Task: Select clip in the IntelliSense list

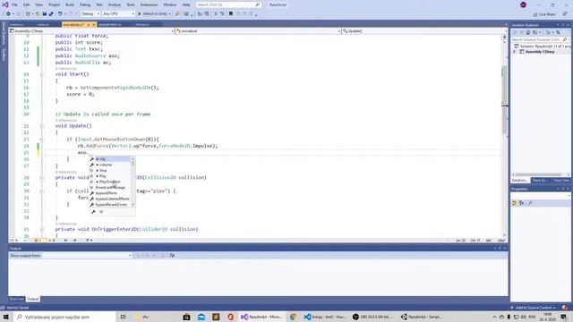Action: click(x=110, y=159)
